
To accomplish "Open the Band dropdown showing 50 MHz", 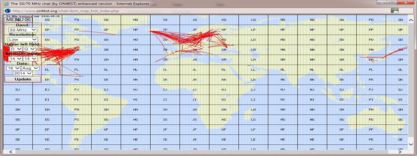I will (x=23, y=30).
